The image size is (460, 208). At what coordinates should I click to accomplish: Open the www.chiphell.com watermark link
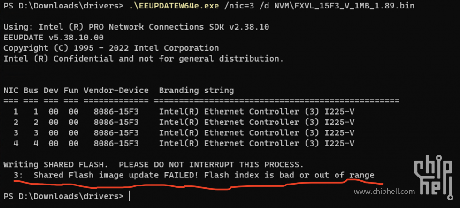click(x=384, y=192)
